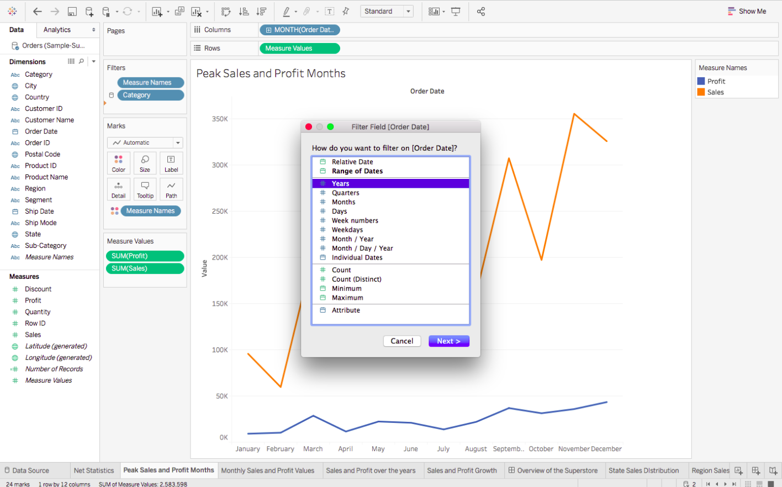782x487 pixels.
Task: Select Relative Date in filter list
Action: 391,162
